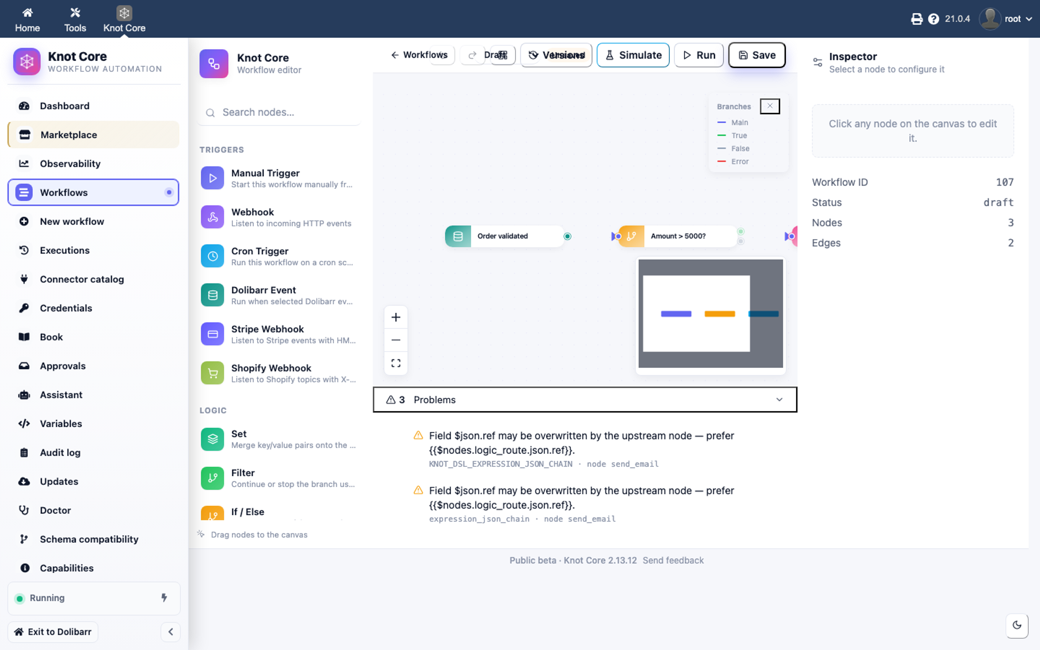Click the If / Else node entry

pyautogui.click(x=279, y=512)
